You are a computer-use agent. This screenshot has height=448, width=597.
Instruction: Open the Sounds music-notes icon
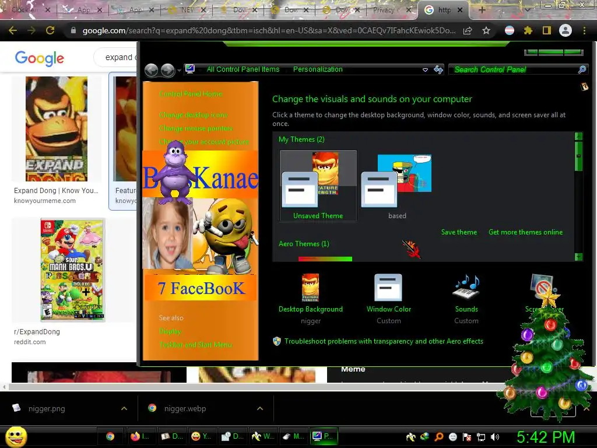(466, 288)
